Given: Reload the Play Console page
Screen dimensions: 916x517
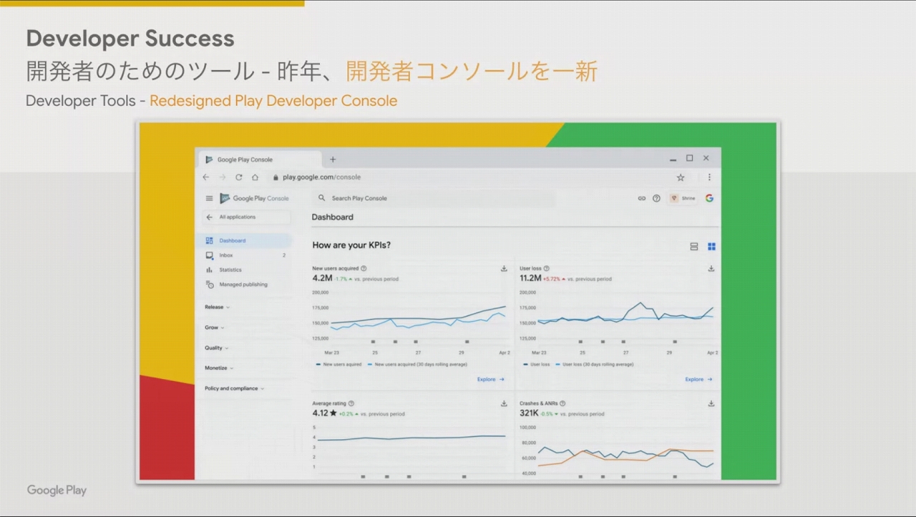Looking at the screenshot, I should pos(239,177).
